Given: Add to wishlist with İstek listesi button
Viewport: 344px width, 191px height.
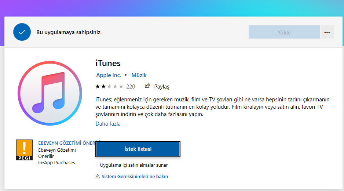Looking at the screenshot, I should [x=138, y=149].
